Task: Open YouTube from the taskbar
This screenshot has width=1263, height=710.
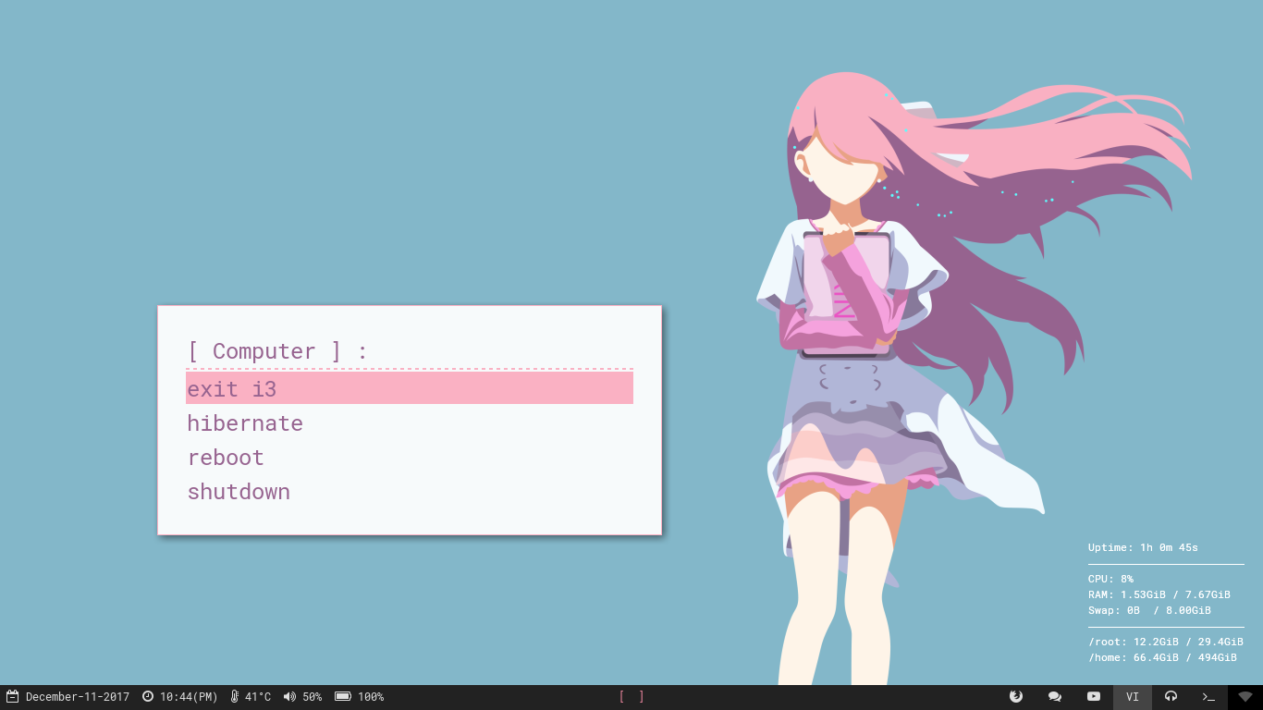Action: 1093,696
